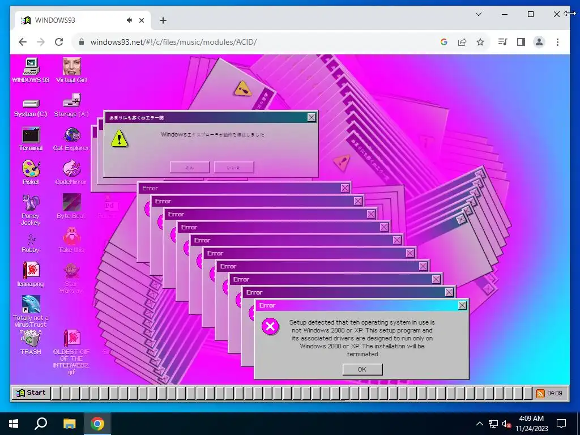Close the second stacked Error window

[358, 201]
